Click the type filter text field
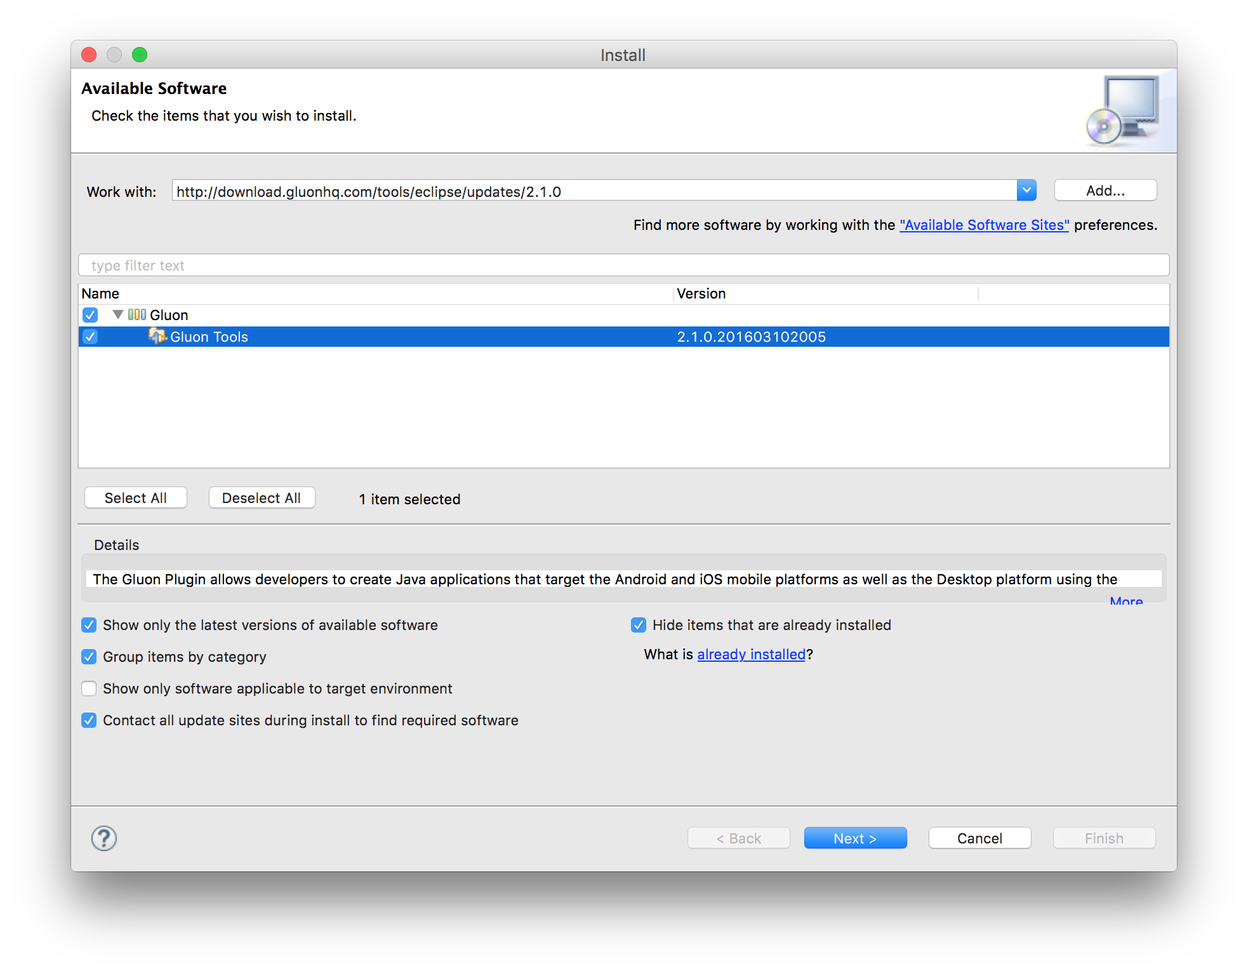 623,265
